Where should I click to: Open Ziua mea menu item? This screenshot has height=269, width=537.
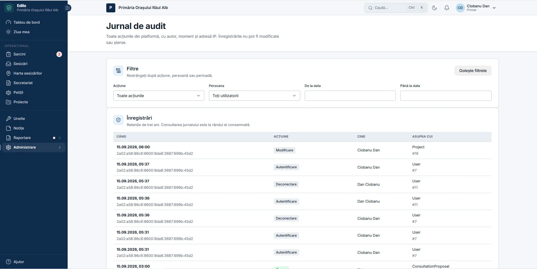click(x=34, y=32)
